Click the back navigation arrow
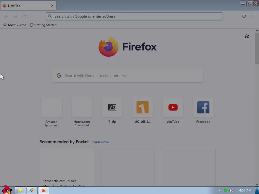 (6, 16)
